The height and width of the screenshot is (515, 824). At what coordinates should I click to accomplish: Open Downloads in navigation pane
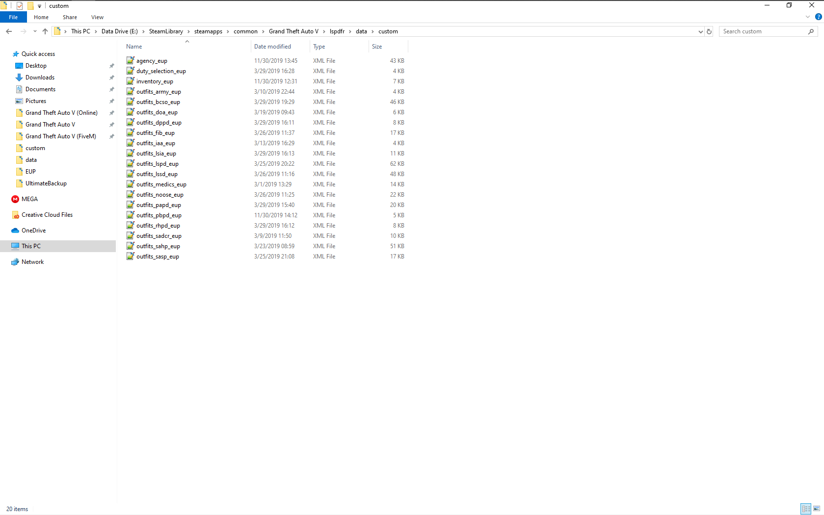click(40, 77)
